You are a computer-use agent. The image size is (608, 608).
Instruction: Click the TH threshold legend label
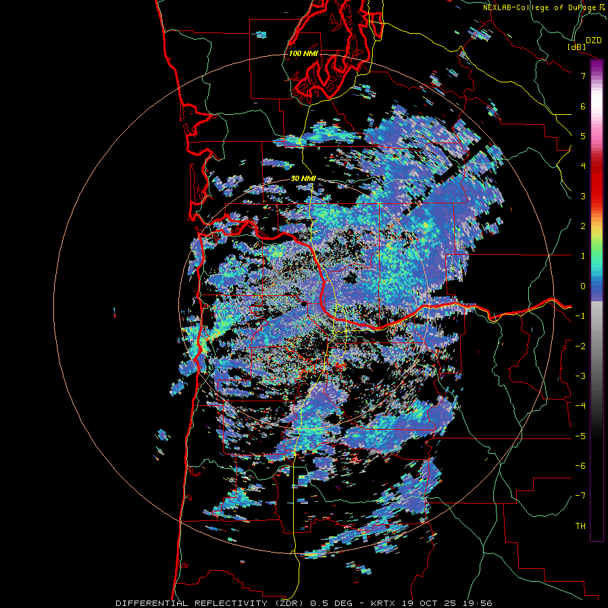point(580,526)
